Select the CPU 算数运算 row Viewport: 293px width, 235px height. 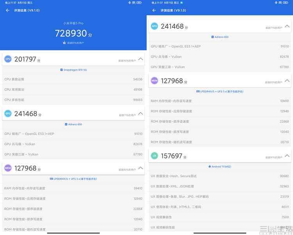tap(73, 79)
